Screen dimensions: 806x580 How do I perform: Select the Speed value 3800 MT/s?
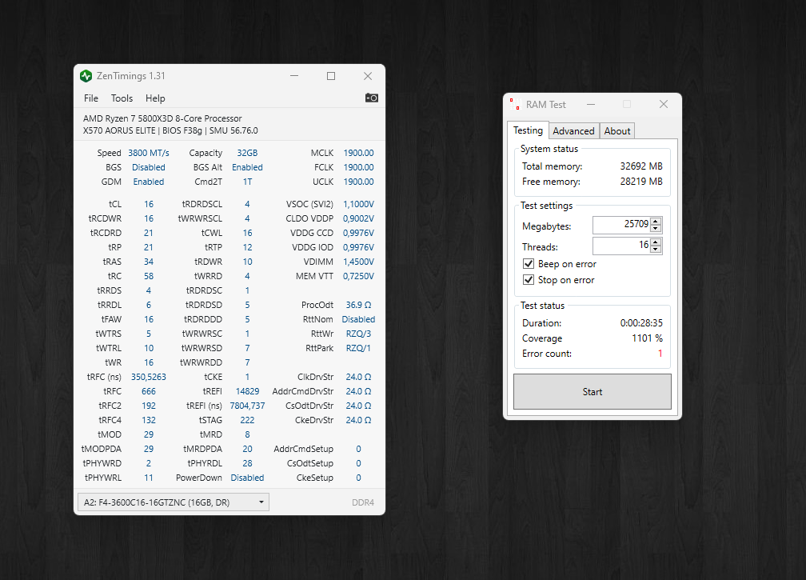(x=149, y=153)
